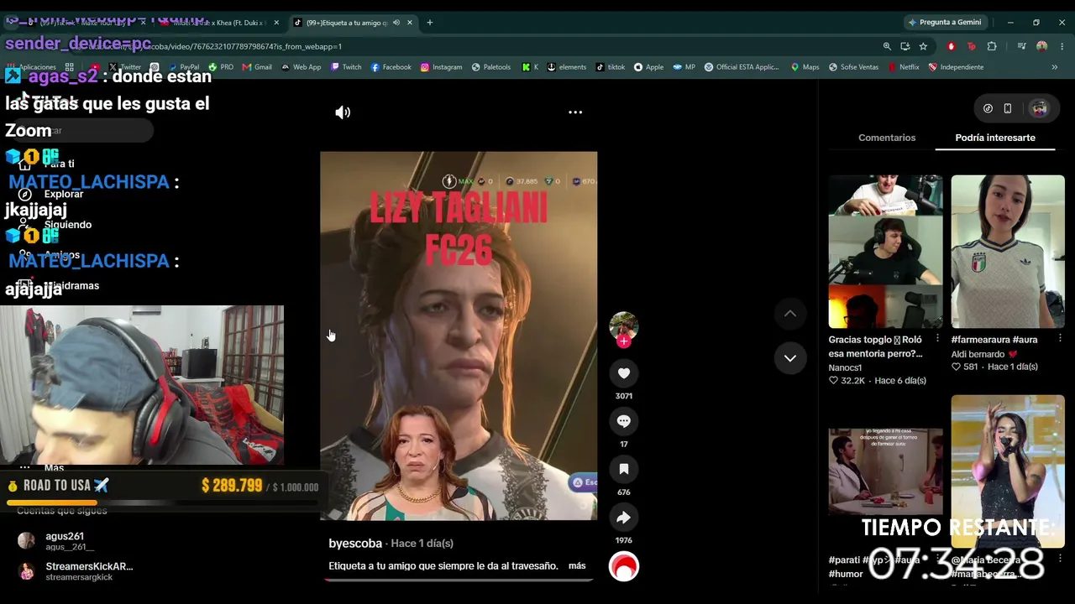This screenshot has height=604, width=1075.
Task: Open the Twitch bookmark
Action: (346, 67)
